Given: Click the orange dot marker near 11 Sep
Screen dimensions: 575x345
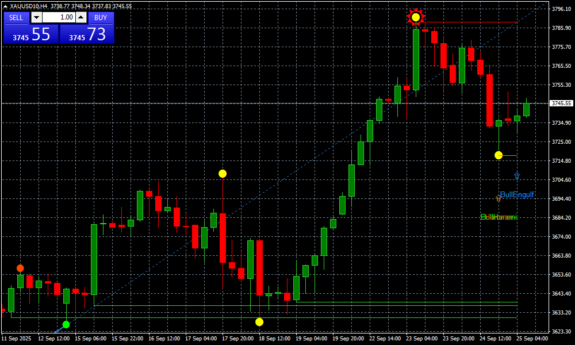Looking at the screenshot, I should pyautogui.click(x=20, y=268).
